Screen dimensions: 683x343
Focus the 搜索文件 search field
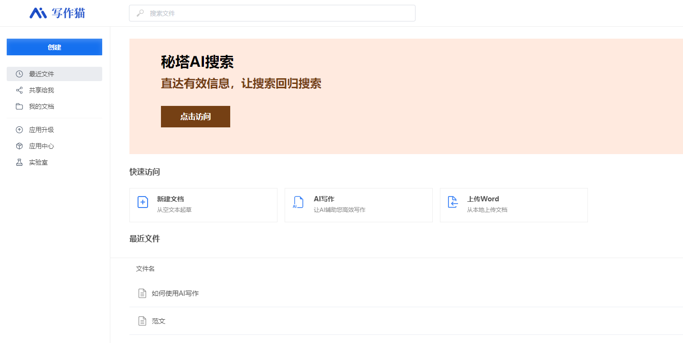[272, 13]
